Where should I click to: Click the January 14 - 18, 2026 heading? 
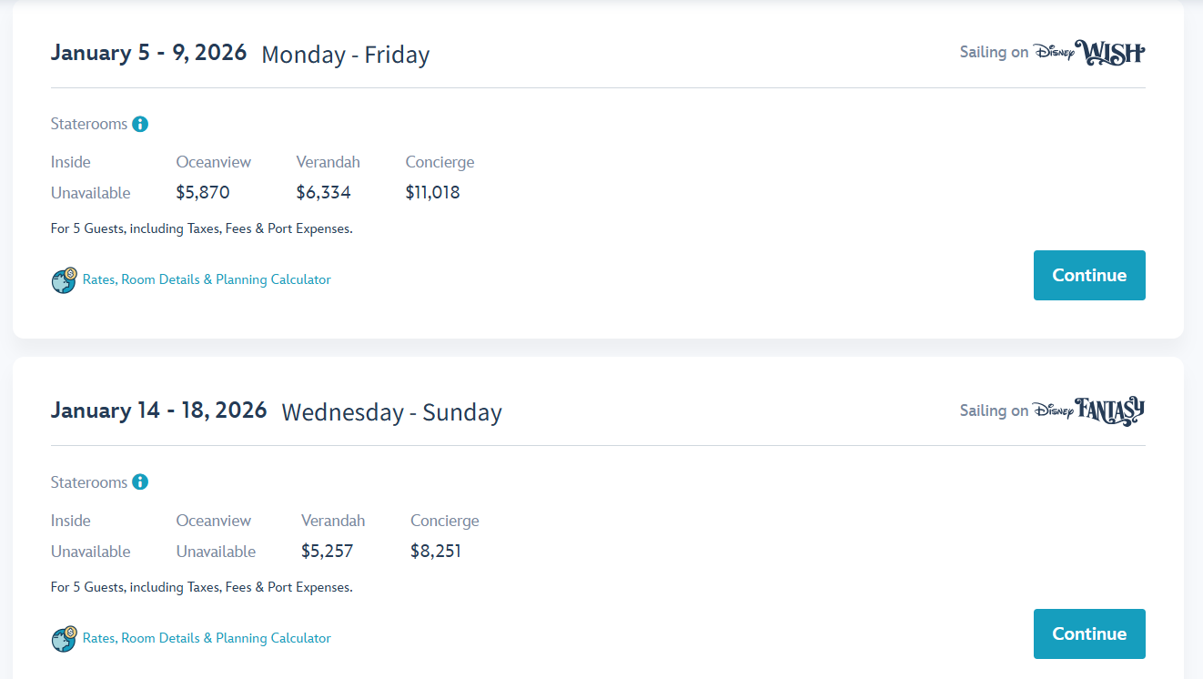tap(158, 410)
